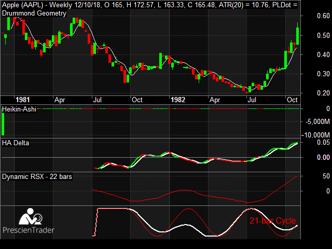Select the Drummond Geometry label
This screenshot has height=249, width=332.
(34, 13)
